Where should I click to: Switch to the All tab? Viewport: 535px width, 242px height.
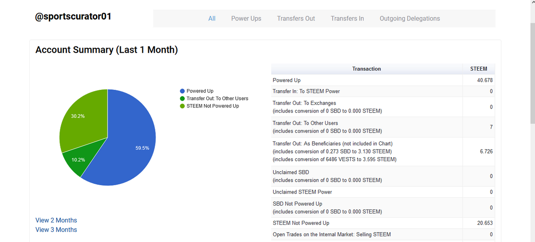coord(212,18)
